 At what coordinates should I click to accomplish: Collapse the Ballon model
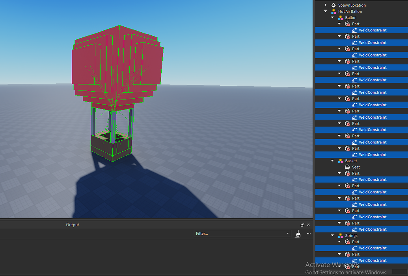[x=332, y=17]
